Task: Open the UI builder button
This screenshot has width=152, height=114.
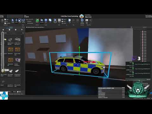Action: [x=50, y=21]
